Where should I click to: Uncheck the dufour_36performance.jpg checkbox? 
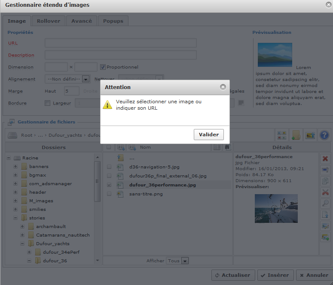(109, 185)
